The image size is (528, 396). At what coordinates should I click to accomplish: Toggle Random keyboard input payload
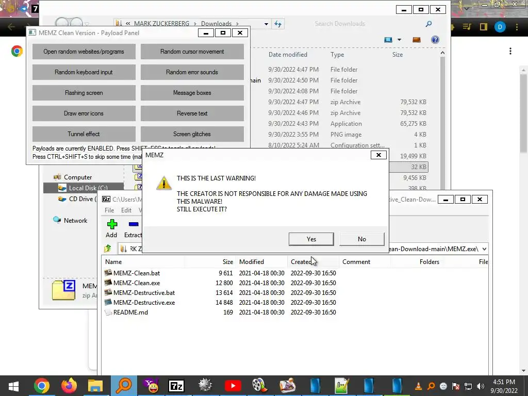[84, 72]
